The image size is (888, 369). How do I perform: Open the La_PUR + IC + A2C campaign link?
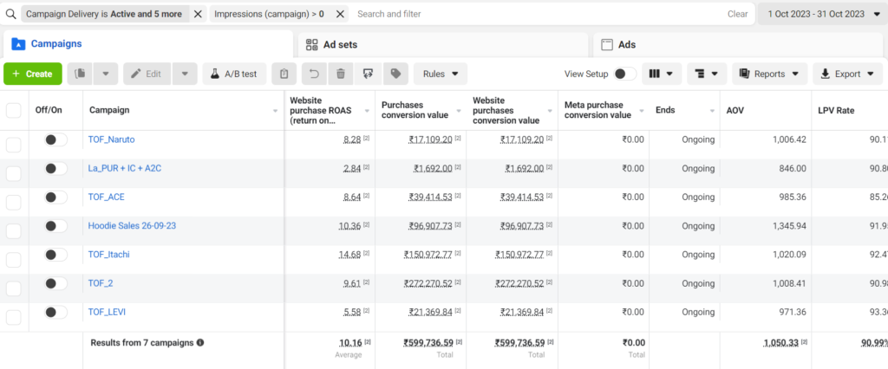pyautogui.click(x=125, y=168)
